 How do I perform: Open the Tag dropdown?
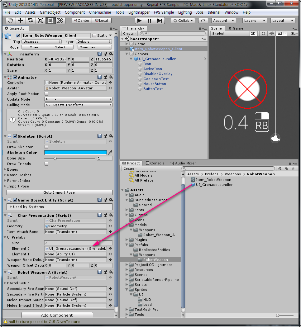click(x=41, y=42)
